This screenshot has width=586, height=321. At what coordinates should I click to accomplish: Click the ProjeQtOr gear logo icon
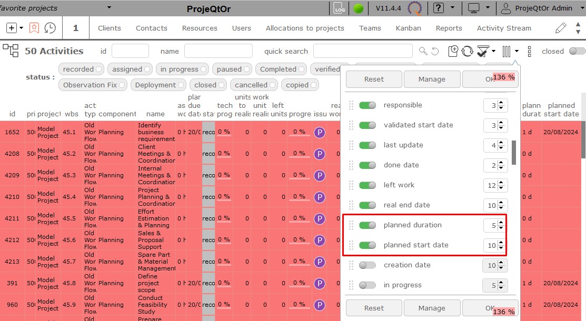[414, 8]
